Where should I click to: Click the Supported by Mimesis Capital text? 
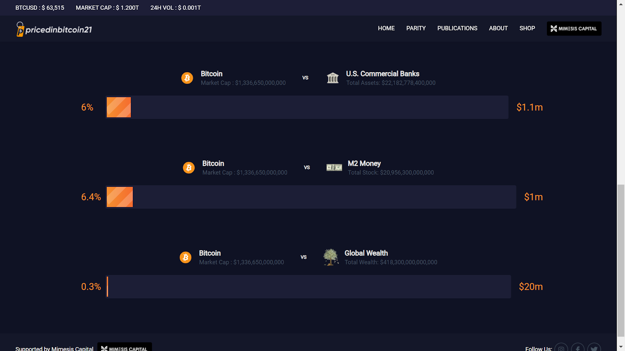(x=54, y=348)
